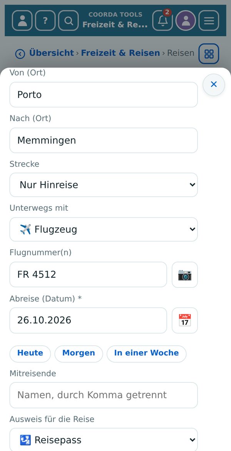The image size is (231, 451).
Task: Choose the Morgen date shortcut
Action: click(x=79, y=354)
